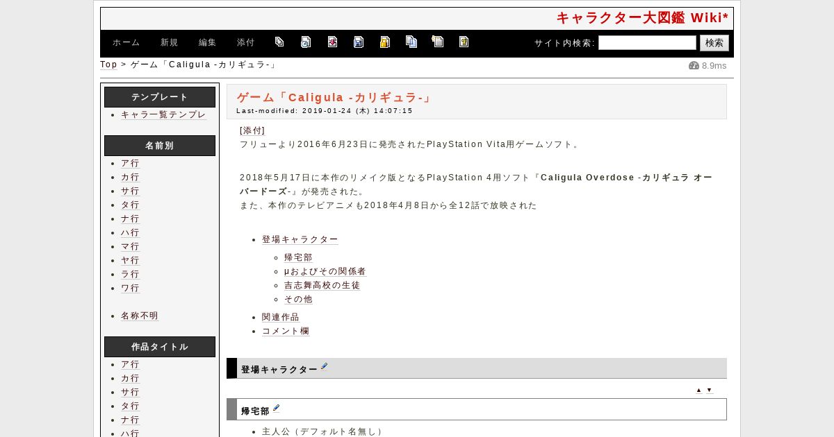Jump to 登場キャラクター in the contents list
This screenshot has width=834, height=437.
point(300,239)
